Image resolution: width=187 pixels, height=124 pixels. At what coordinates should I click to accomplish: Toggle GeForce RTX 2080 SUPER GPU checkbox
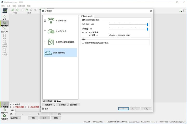click(110, 35)
